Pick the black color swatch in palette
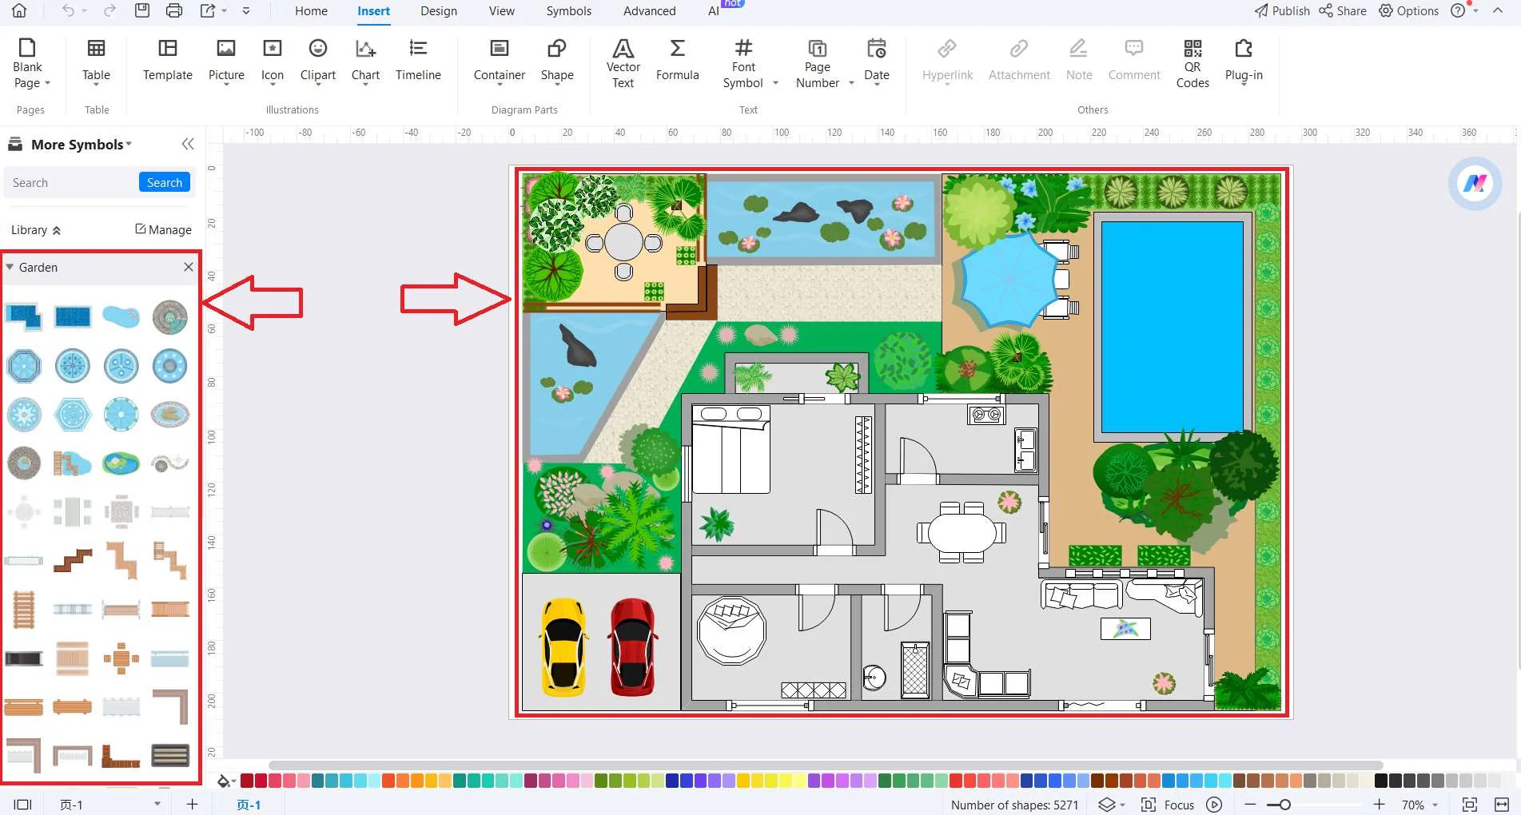 [x=1381, y=781]
